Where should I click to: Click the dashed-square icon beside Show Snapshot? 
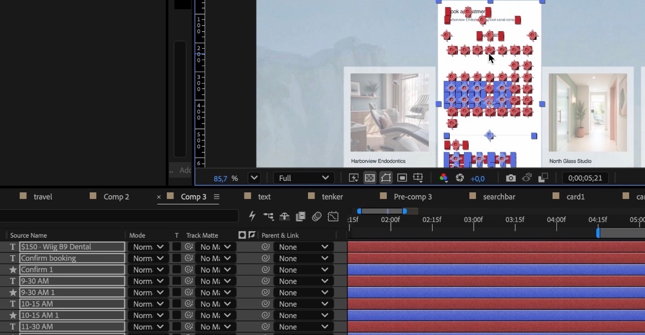pyautogui.click(x=543, y=178)
